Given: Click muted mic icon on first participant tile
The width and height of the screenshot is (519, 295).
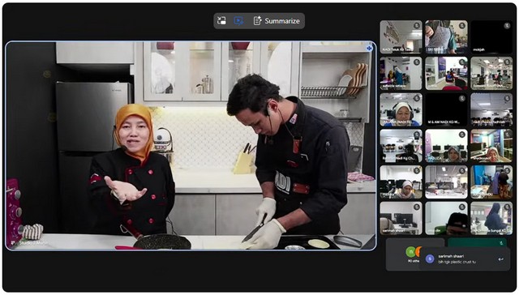Looking at the screenshot, I should click(417, 25).
